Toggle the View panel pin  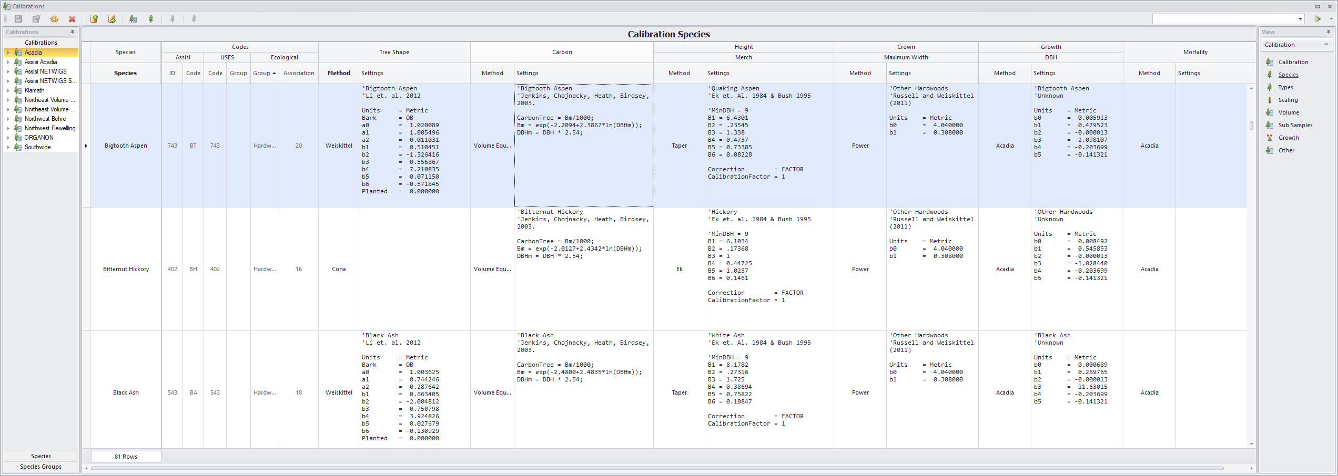pyautogui.click(x=1328, y=32)
